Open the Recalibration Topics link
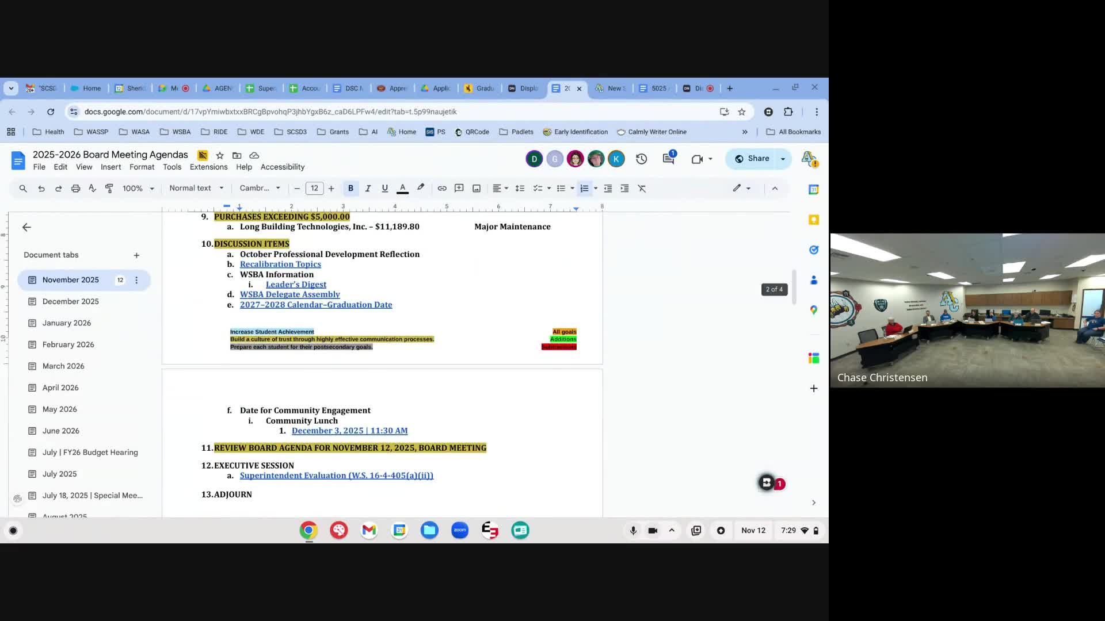This screenshot has height=621, width=1105. (x=280, y=264)
